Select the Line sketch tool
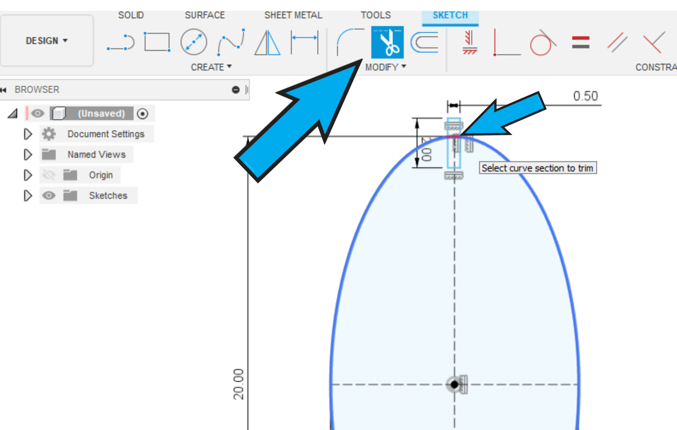This screenshot has width=677, height=430. pyautogui.click(x=121, y=43)
